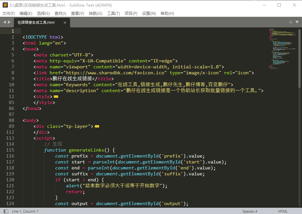302x214 pixels.
Task: Maximize the Sublime Text window
Action: click(279, 5)
